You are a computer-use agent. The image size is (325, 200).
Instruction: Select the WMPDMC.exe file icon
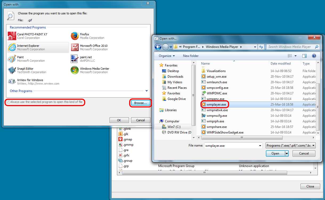[x=204, y=93]
